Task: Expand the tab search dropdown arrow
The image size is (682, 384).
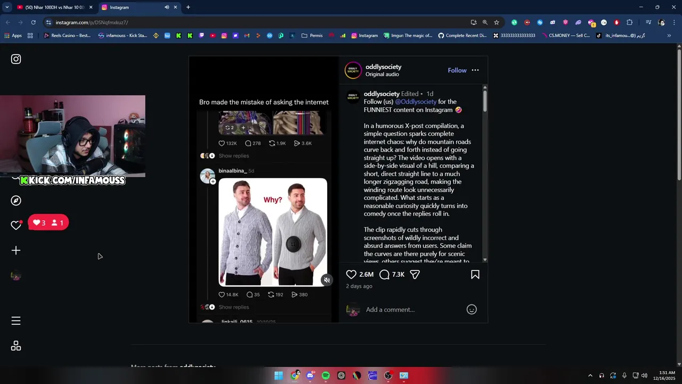Action: (x=7, y=7)
